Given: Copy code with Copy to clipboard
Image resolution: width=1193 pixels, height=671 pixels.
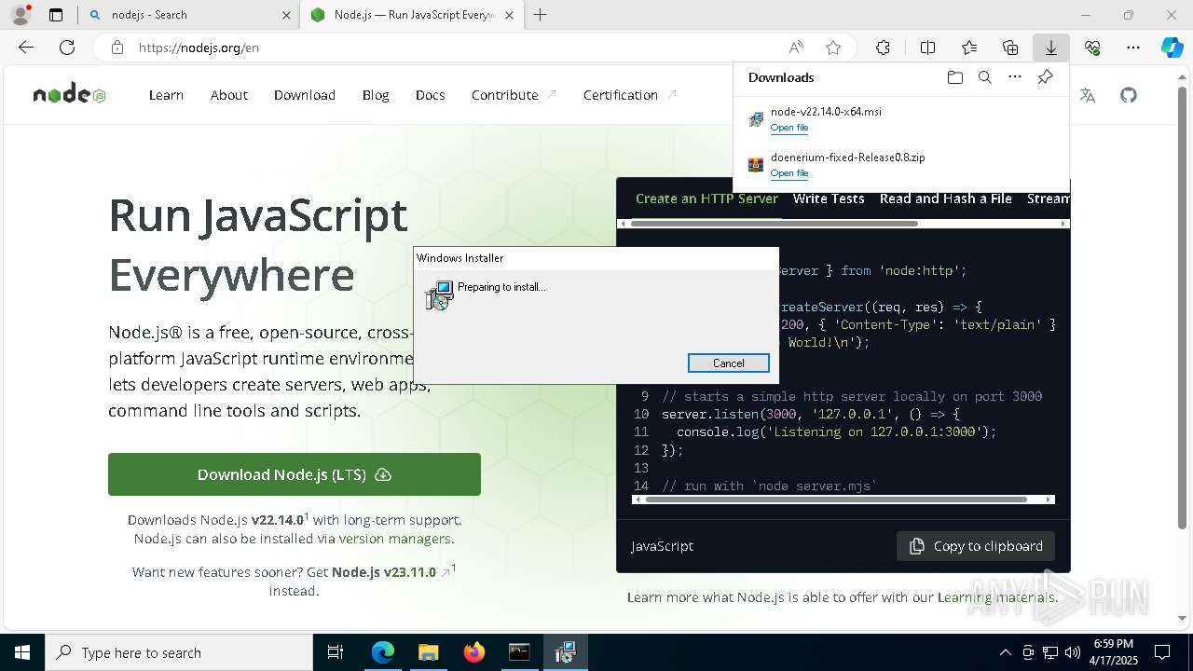Looking at the screenshot, I should [976, 546].
